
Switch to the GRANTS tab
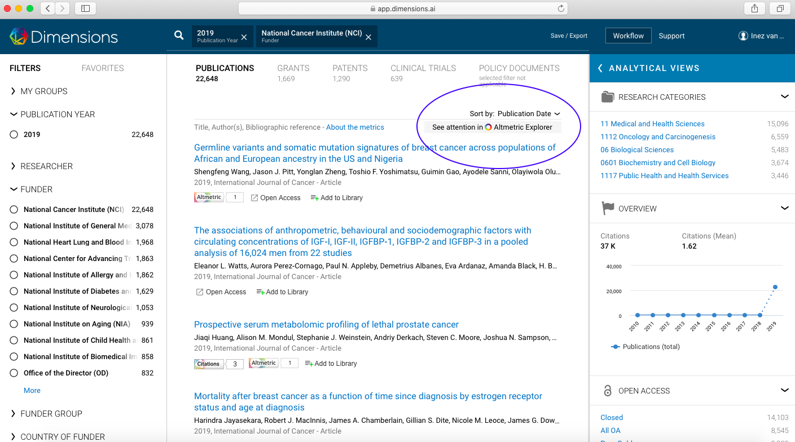point(293,68)
